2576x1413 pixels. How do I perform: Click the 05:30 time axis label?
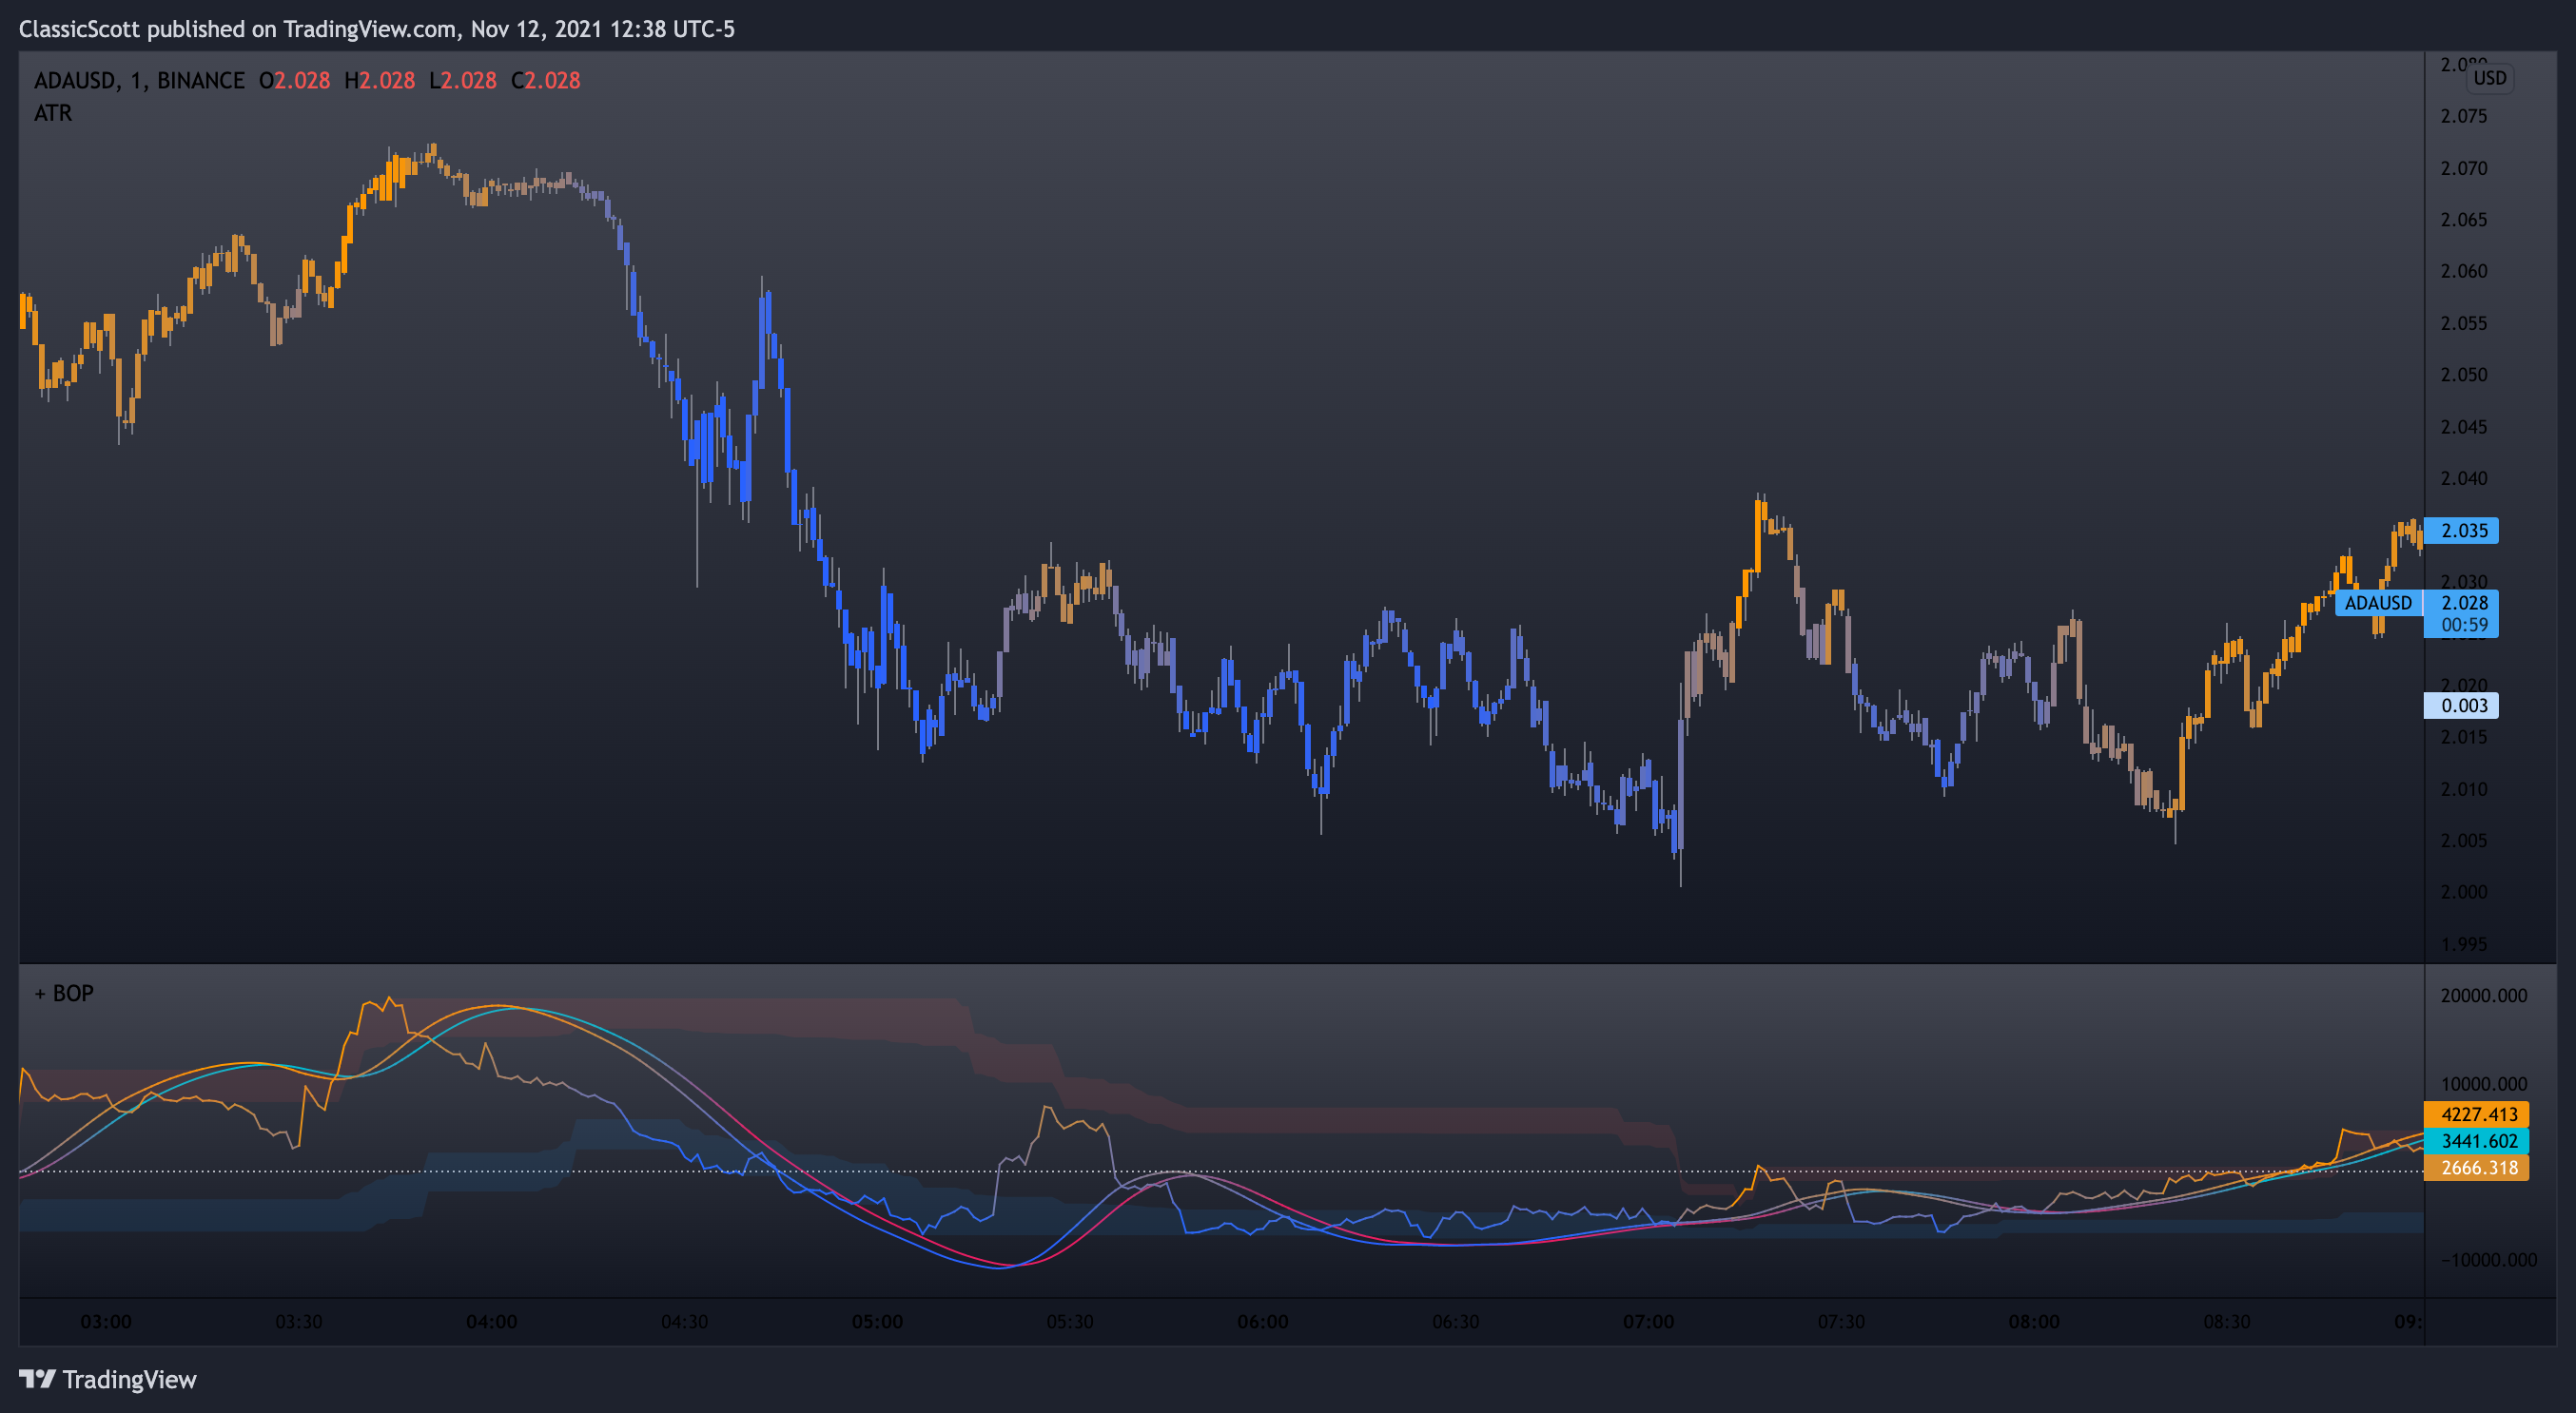click(x=1070, y=1321)
